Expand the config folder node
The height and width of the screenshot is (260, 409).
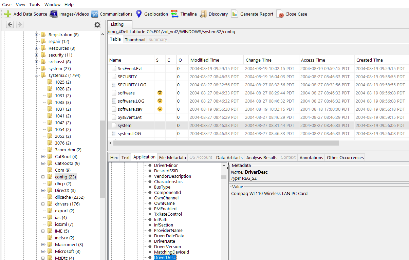coord(43,177)
